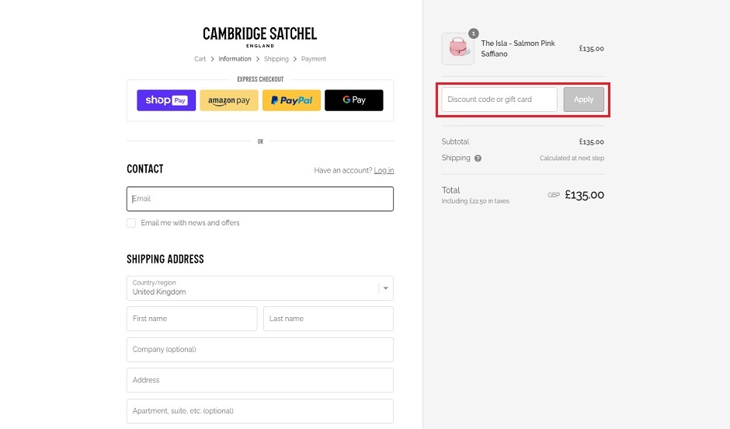Screen dimensions: 730x429
Task: Click the Discount code or gift card field
Action: coord(499,99)
